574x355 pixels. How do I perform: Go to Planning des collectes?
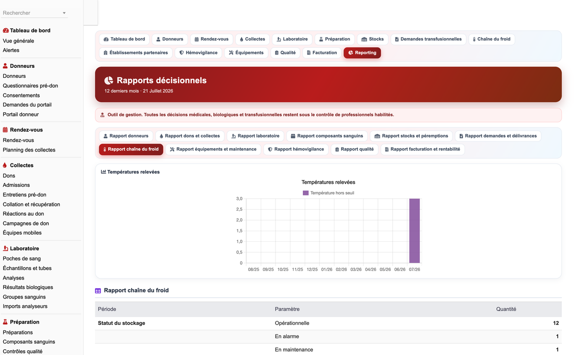coord(29,150)
